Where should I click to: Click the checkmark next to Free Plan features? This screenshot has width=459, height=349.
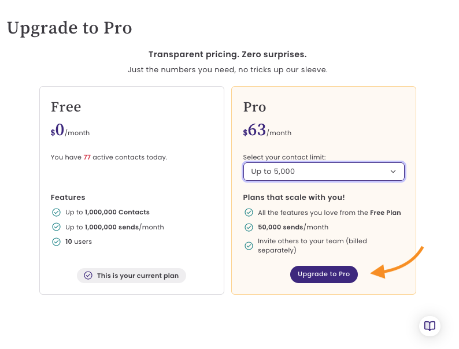point(249,213)
